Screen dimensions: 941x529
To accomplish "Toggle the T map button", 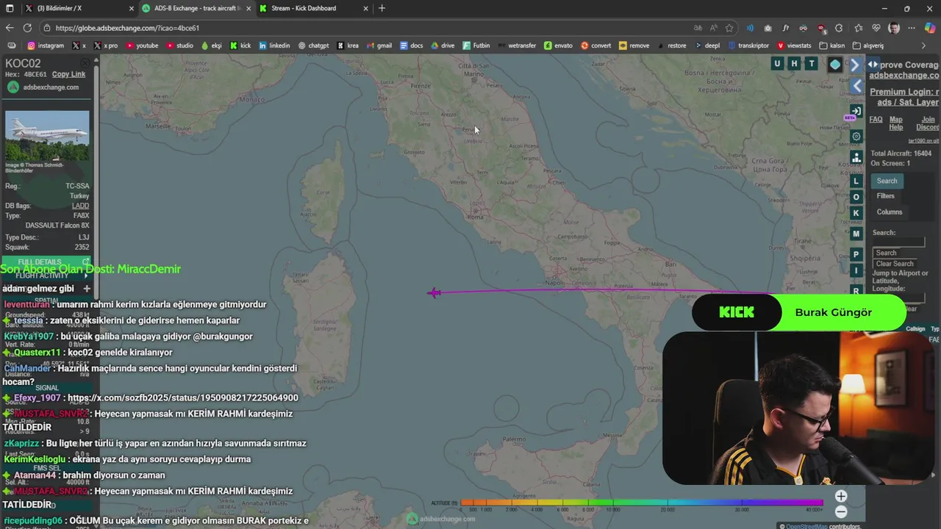I will [x=812, y=64].
